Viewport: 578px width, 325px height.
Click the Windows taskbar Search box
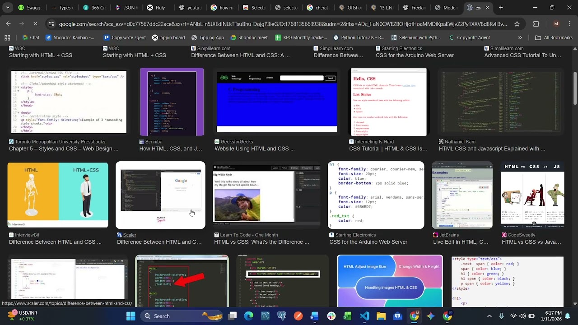(x=182, y=316)
